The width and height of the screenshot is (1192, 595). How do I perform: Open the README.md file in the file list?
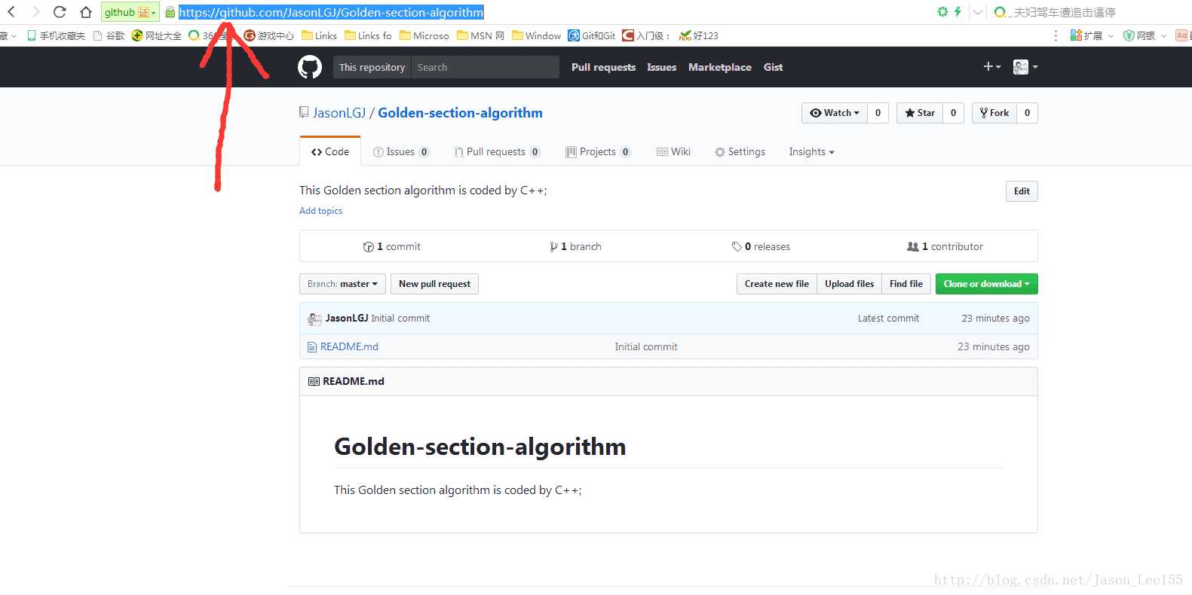pos(349,346)
